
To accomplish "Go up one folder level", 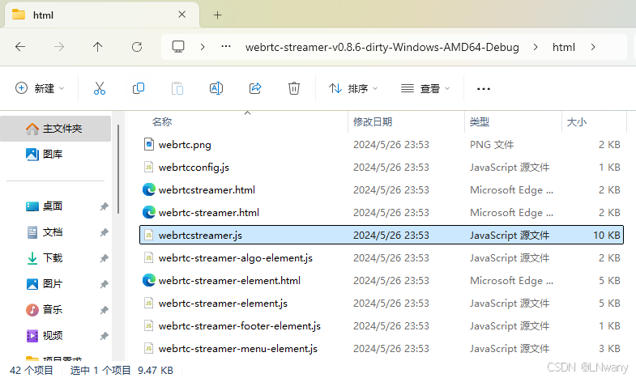I will [x=97, y=47].
